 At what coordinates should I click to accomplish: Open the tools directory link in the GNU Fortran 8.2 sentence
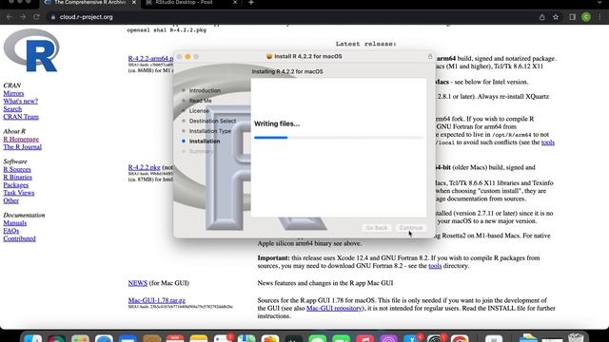435,266
